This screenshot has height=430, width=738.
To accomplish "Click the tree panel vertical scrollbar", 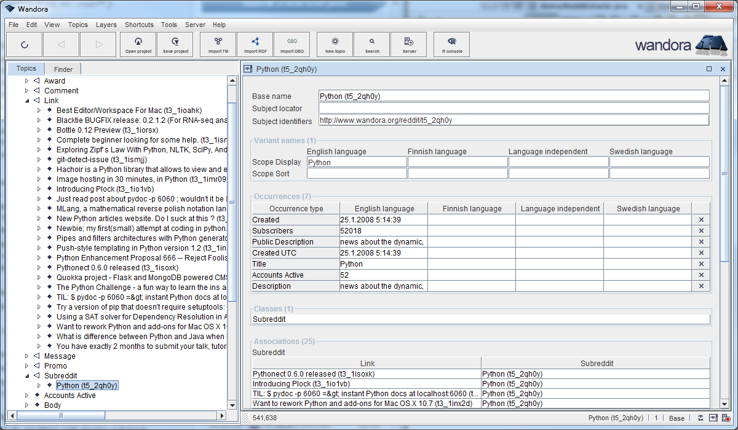I will point(232,246).
